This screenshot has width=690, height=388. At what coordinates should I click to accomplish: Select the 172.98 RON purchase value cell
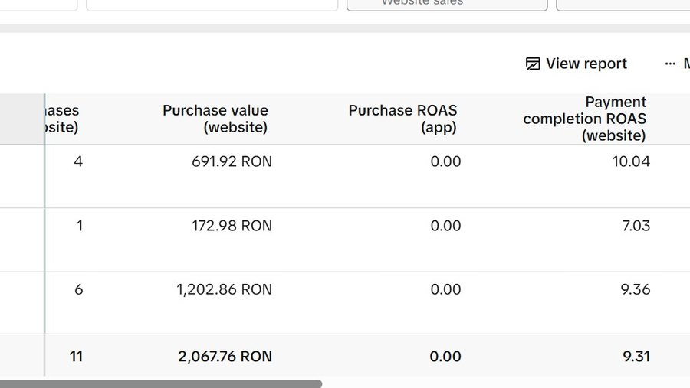click(x=232, y=226)
